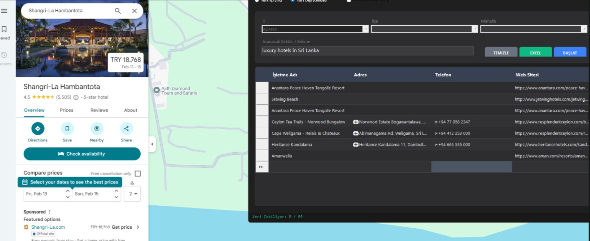Click the Save place icon

(67, 129)
